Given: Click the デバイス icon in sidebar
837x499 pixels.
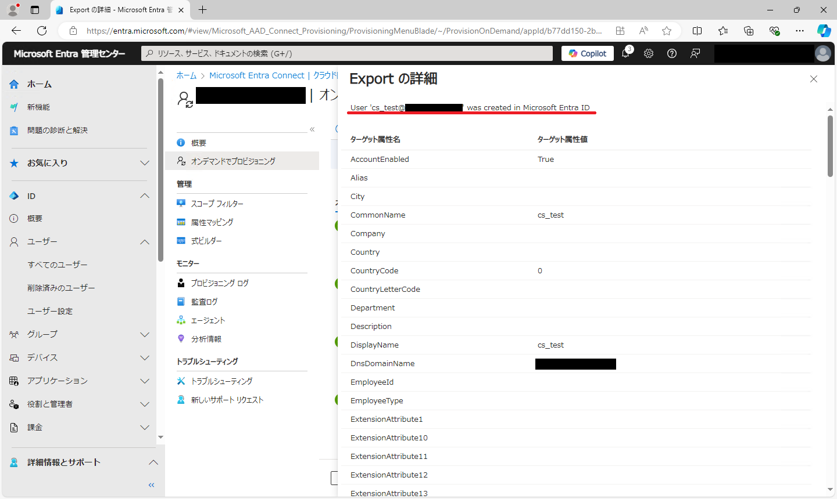Looking at the screenshot, I should pos(14,358).
